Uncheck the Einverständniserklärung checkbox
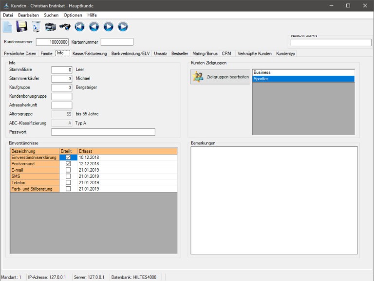Image resolution: width=374 pixels, height=281 pixels. pos(68,158)
